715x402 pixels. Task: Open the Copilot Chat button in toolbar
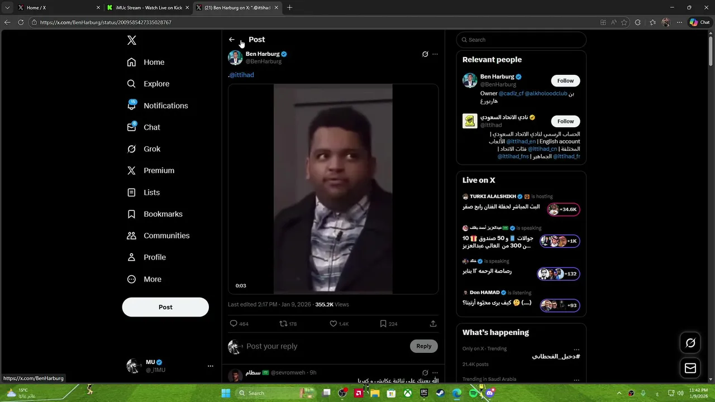click(700, 22)
